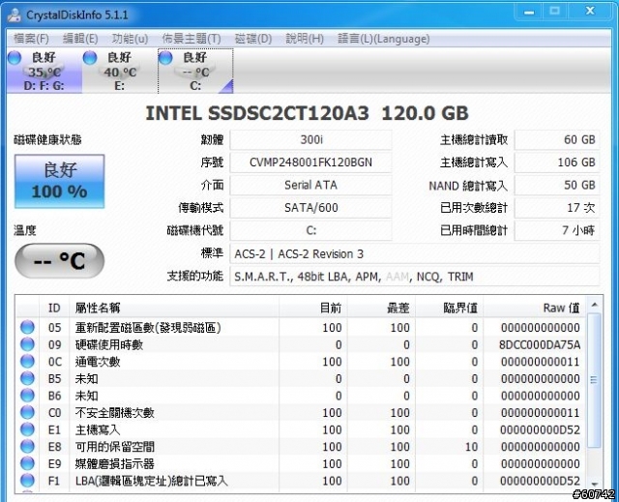Click host writes value 106 GB
Screen dimensions: 619x502
point(557,162)
